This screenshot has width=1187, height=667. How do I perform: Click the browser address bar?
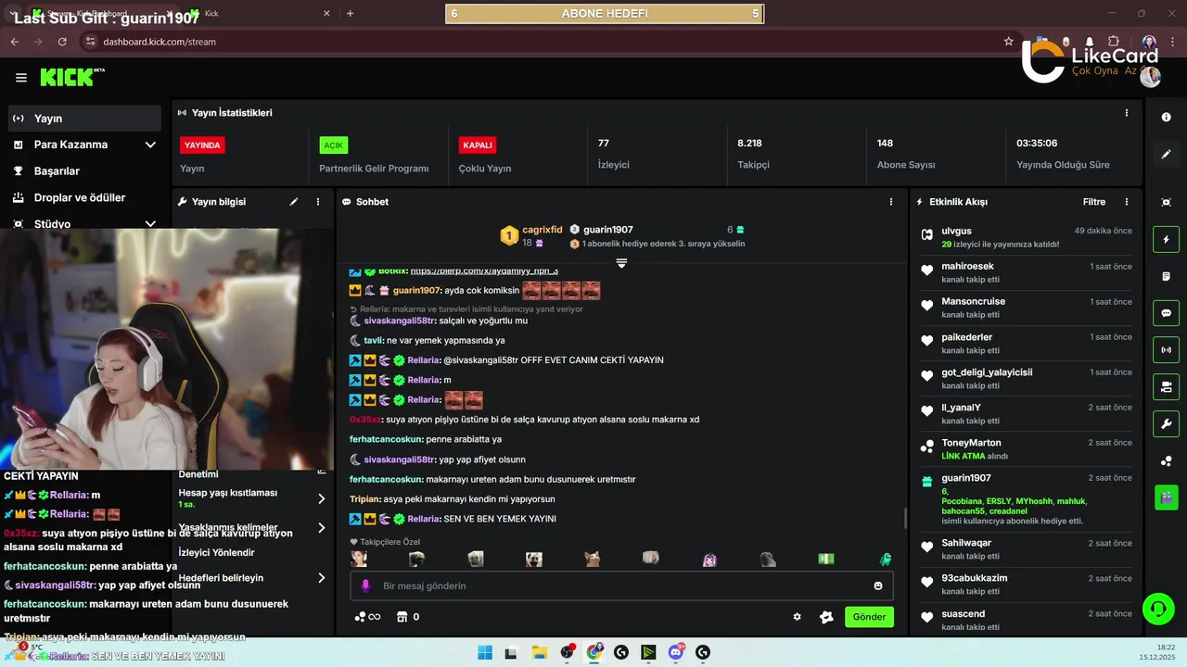point(547,42)
